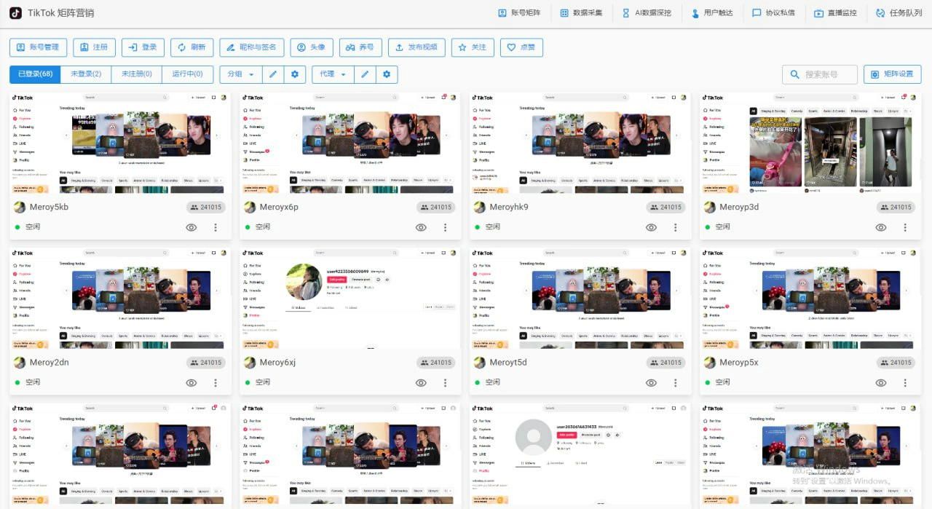932x509 pixels.
Task: Click the 注册 register button
Action: [94, 47]
